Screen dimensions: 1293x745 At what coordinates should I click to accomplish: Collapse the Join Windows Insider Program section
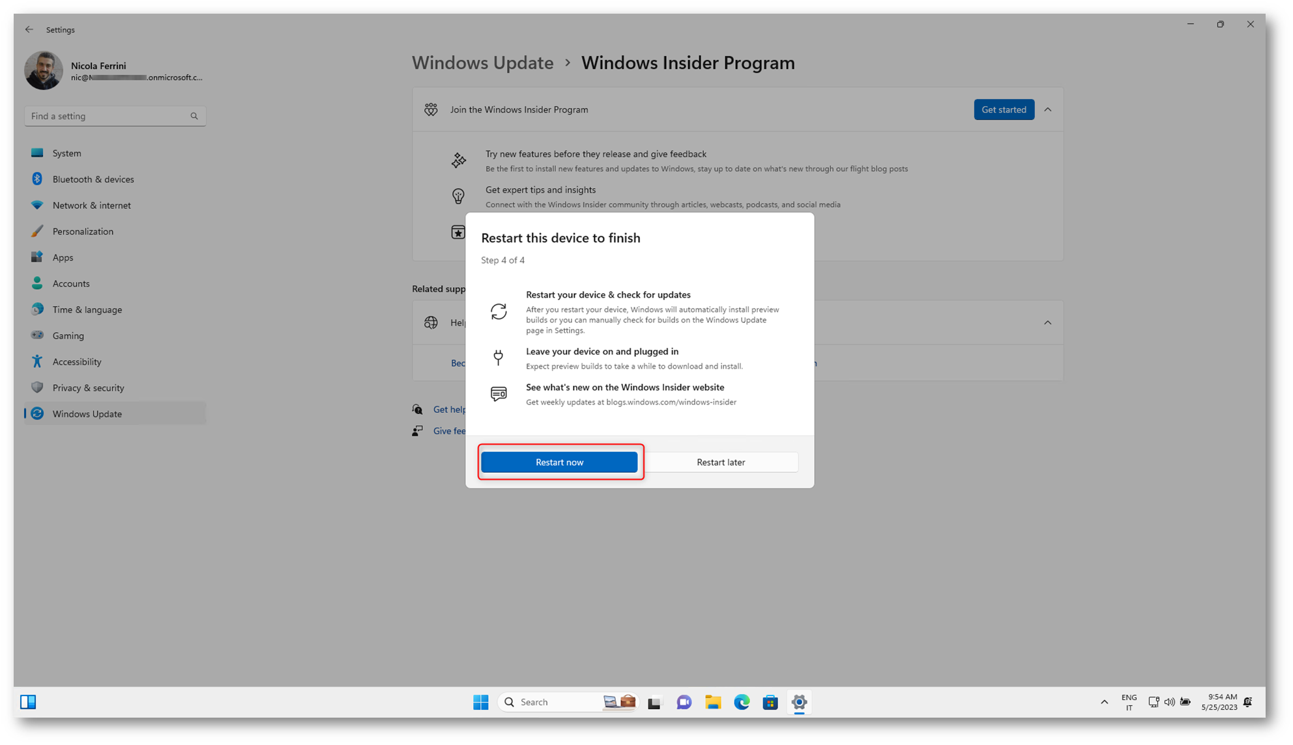[1047, 109]
